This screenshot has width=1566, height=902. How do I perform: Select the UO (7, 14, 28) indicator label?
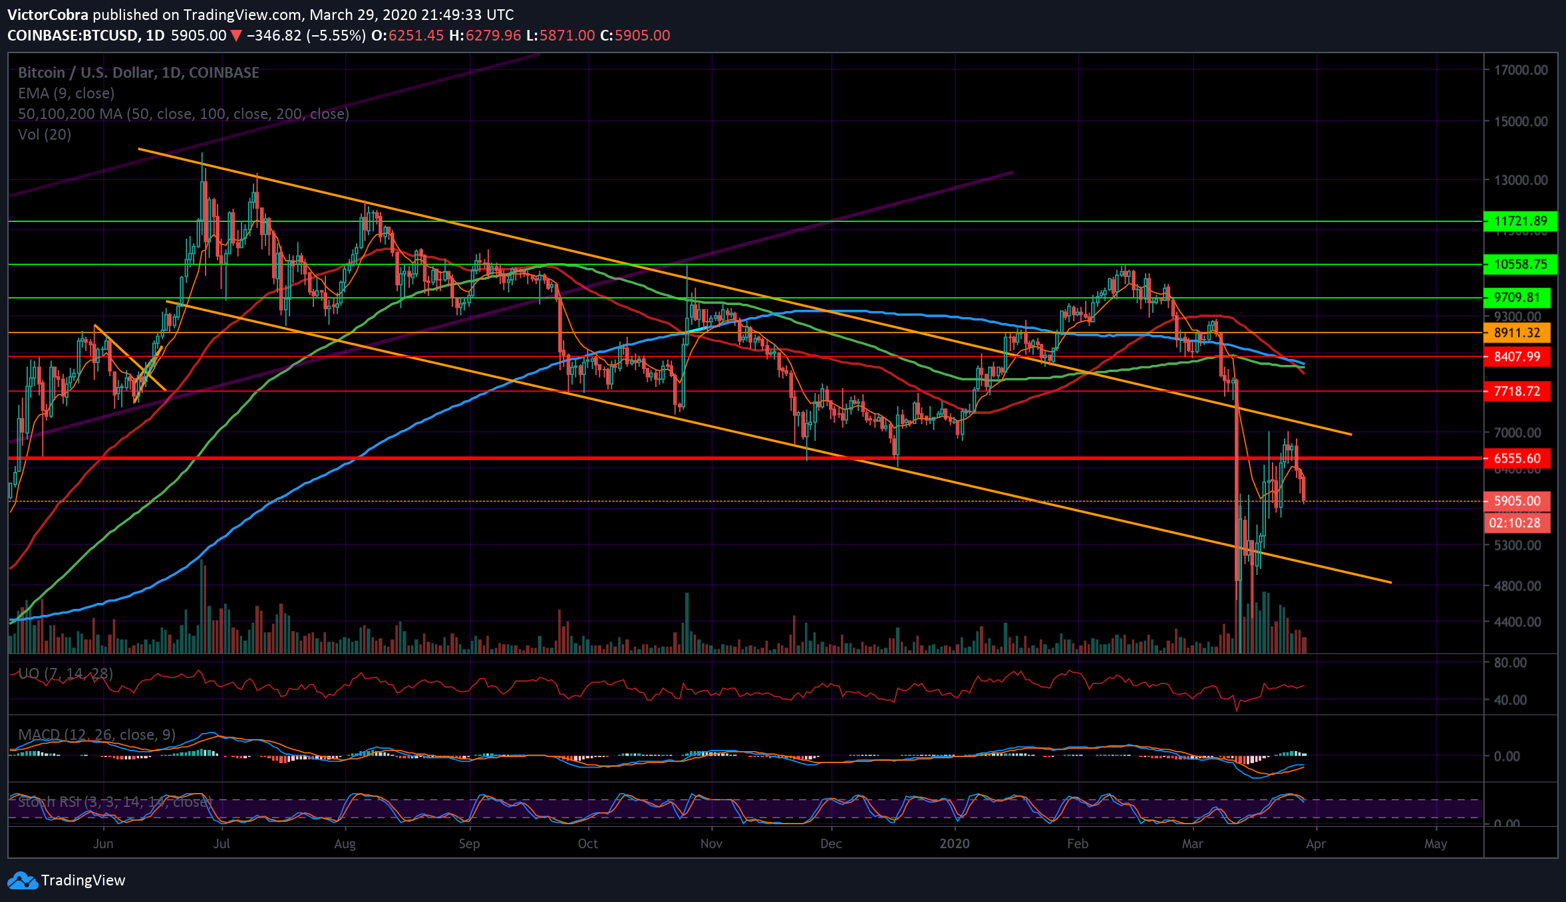click(x=66, y=673)
